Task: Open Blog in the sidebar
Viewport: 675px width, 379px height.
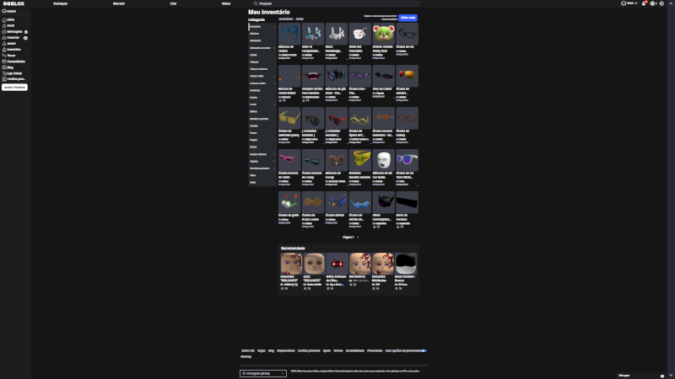Action: 8,67
